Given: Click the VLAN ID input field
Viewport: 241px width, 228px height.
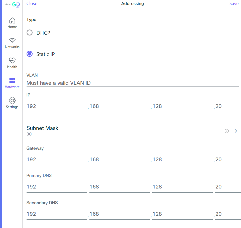Looking at the screenshot, I should (132, 83).
